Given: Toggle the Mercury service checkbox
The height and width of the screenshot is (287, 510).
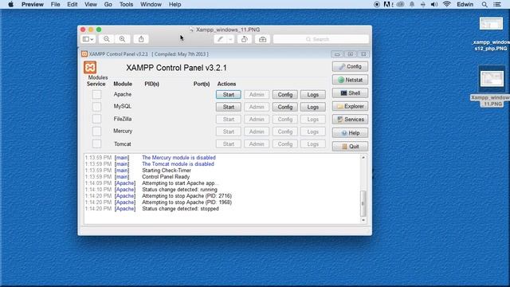Looking at the screenshot, I should pos(96,131).
